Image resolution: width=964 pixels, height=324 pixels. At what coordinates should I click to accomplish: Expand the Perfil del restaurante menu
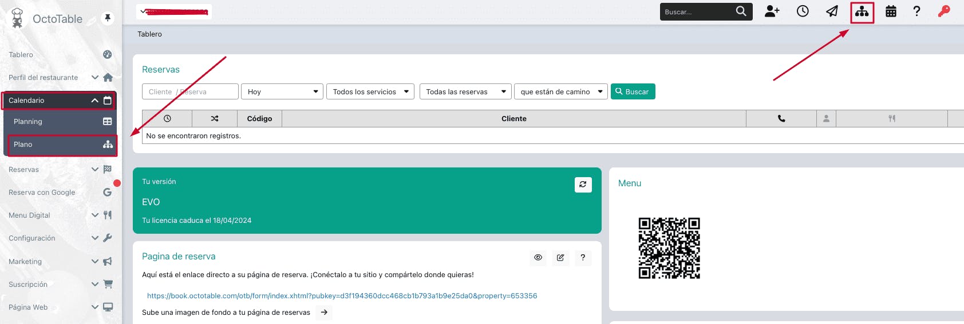coord(95,77)
